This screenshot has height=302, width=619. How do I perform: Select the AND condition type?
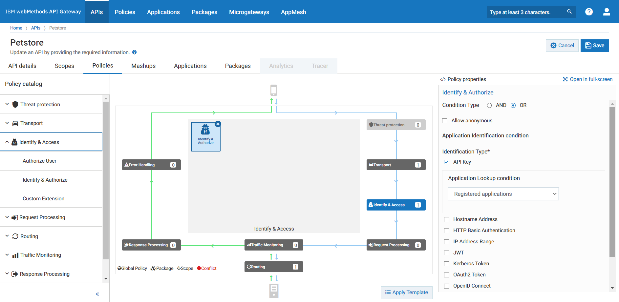pos(489,105)
